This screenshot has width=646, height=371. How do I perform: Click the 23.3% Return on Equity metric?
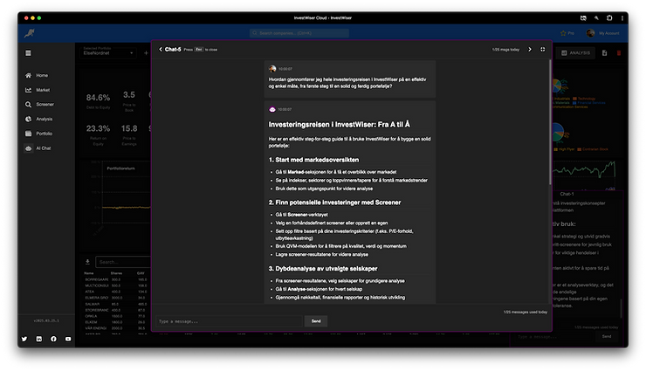[98, 134]
